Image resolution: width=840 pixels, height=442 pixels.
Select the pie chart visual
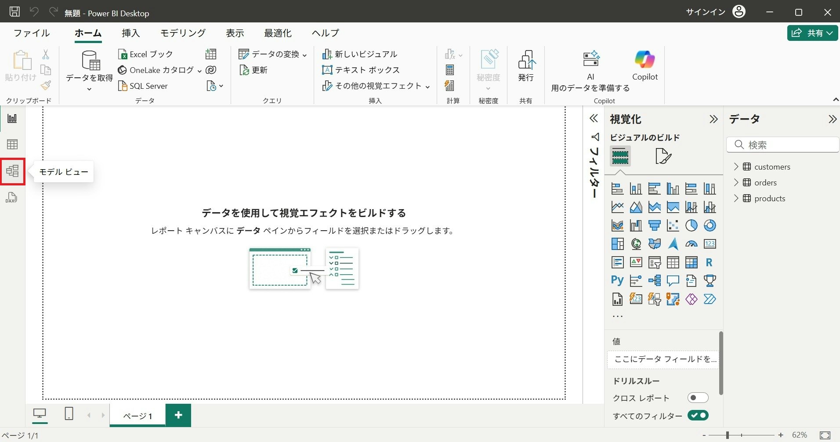pyautogui.click(x=691, y=225)
